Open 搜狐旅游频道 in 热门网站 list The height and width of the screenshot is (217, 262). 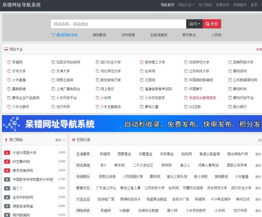point(23,206)
